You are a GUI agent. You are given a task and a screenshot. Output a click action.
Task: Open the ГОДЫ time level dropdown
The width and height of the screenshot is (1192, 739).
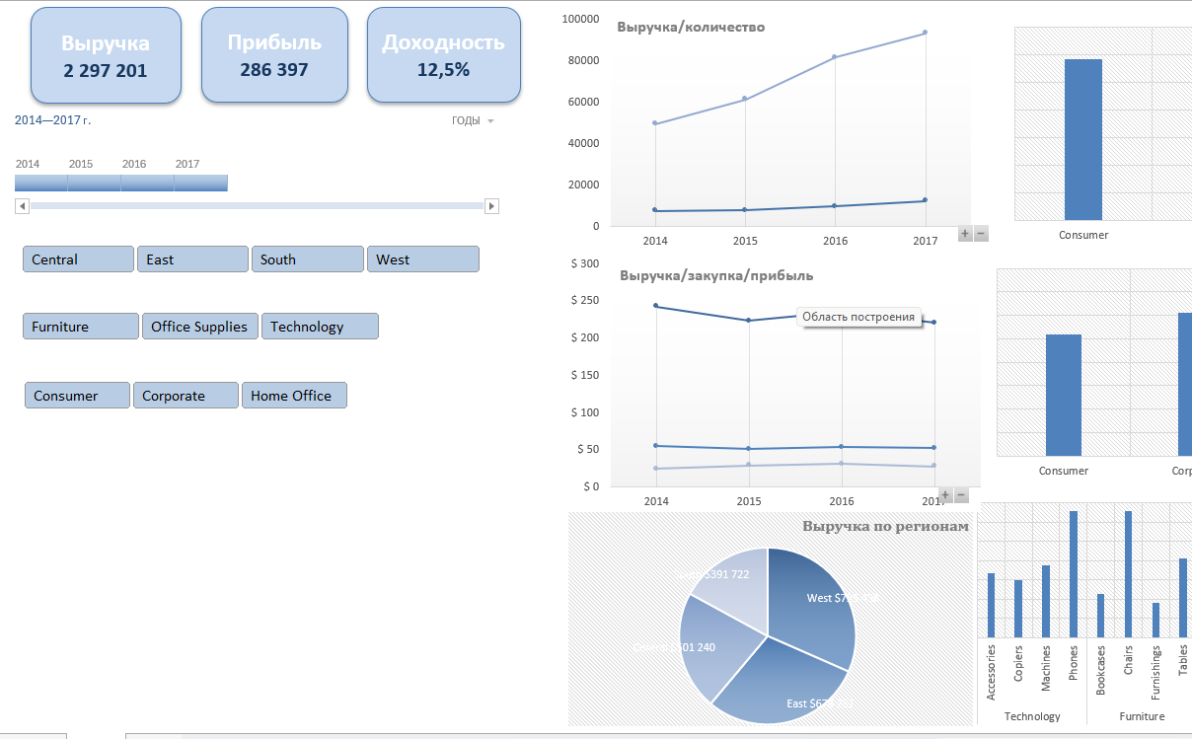pyautogui.click(x=473, y=121)
